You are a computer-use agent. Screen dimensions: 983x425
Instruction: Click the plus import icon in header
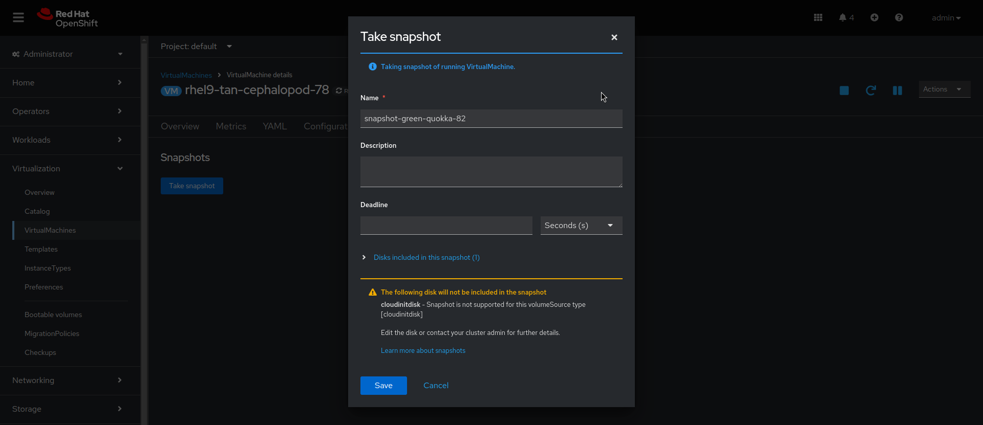874,17
